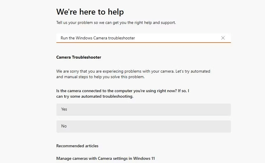Open the Manage cameras with Camera settings article

(x=105, y=158)
